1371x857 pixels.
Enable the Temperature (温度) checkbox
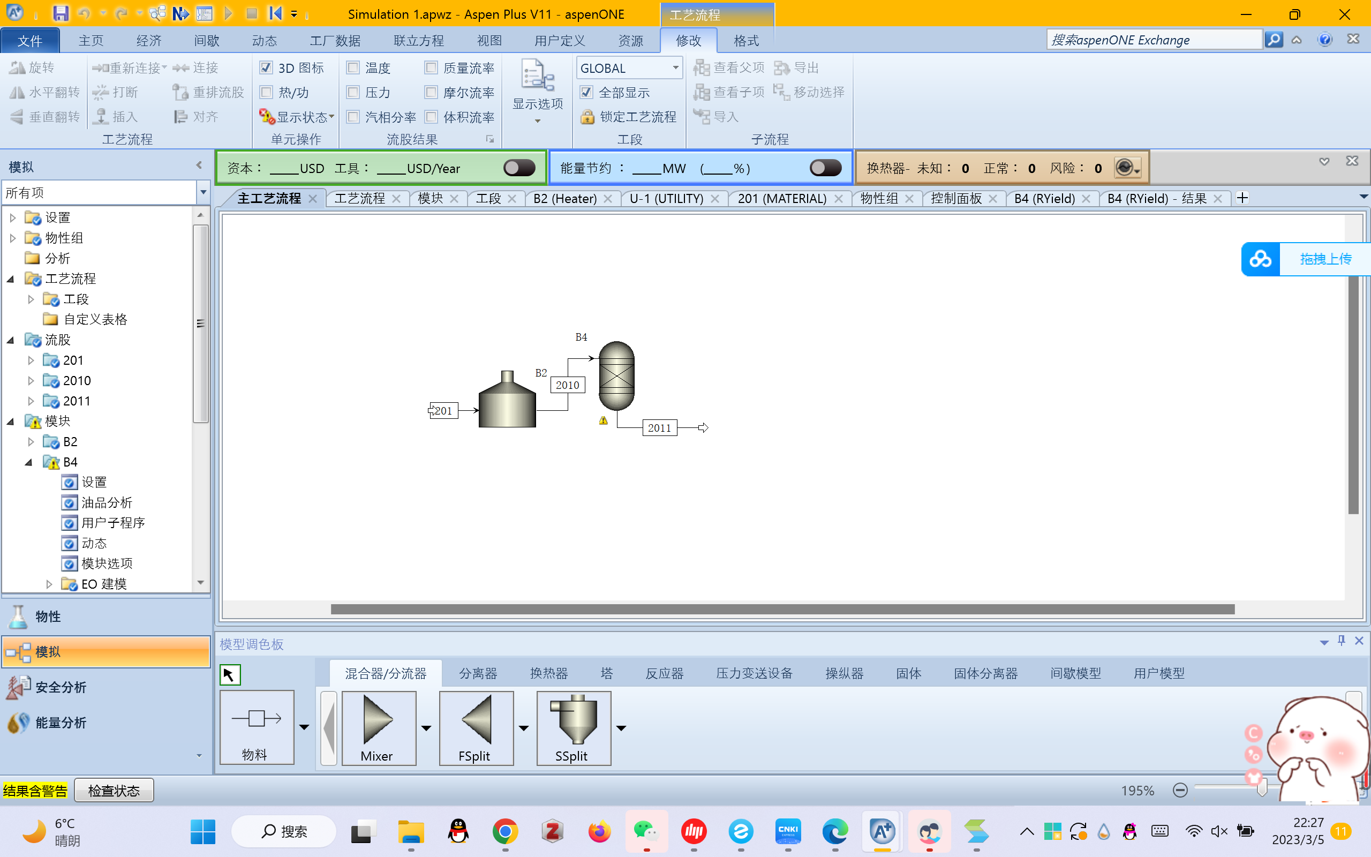(x=352, y=68)
